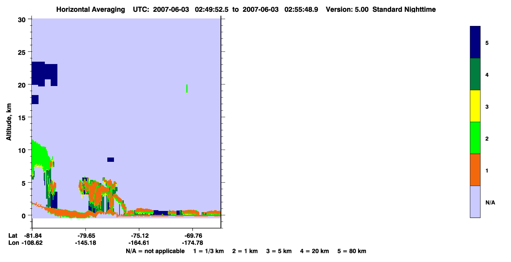The height and width of the screenshot is (262, 511).
Task: Click the thin green vertical streak near 19 km
Action: tap(187, 88)
